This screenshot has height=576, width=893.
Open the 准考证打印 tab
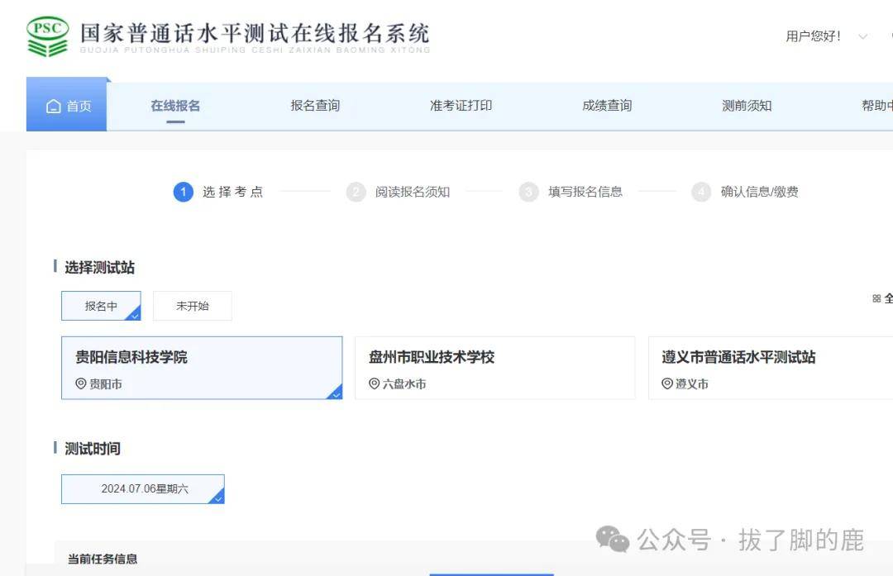(x=461, y=106)
